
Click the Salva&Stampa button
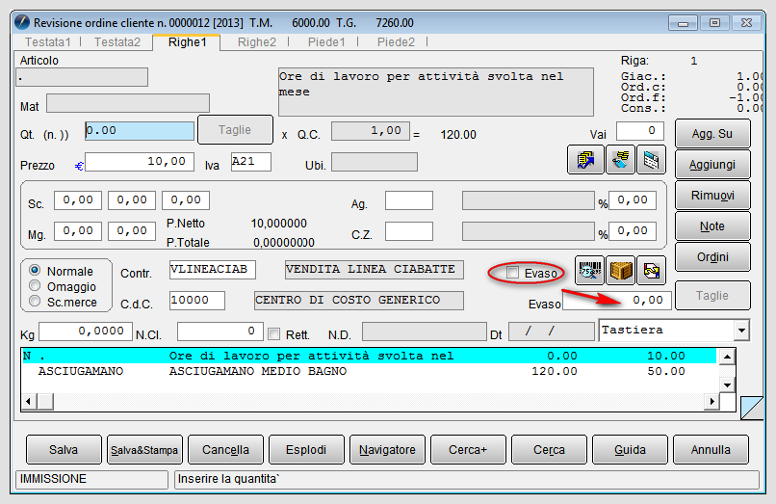tap(144, 449)
